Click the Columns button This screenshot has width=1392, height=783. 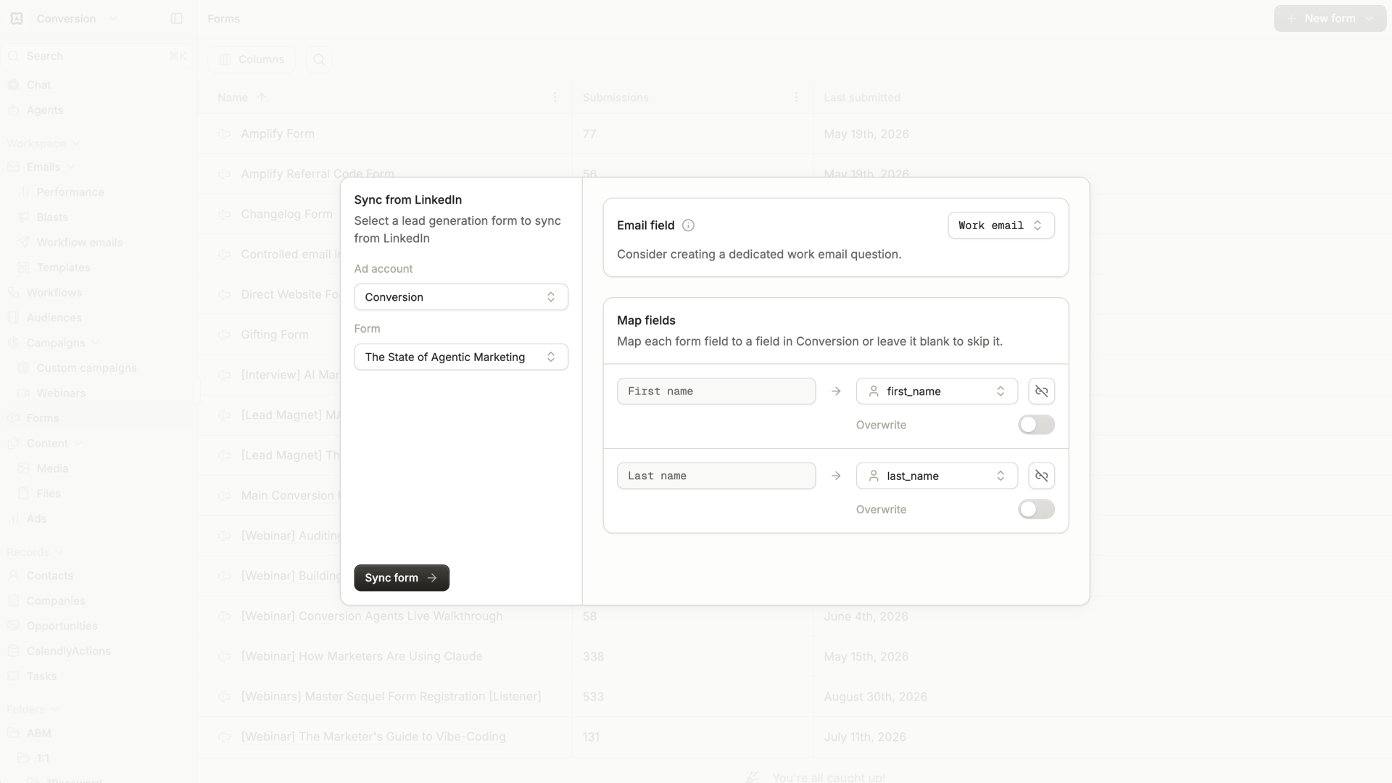point(252,59)
